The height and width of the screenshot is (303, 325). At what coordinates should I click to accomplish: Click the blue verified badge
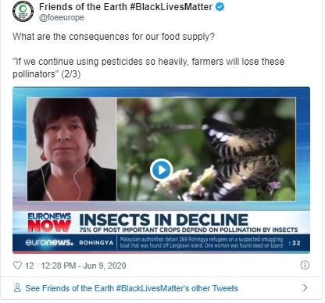coord(220,7)
